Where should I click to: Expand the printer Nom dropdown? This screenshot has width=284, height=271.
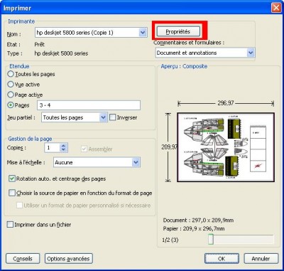pyautogui.click(x=143, y=33)
